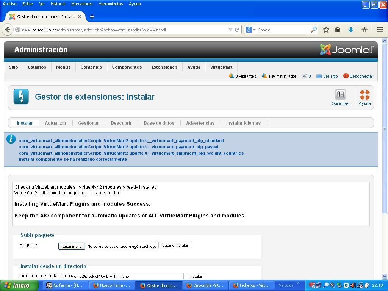Open the Firefox hamburger menu
Screen dimensions: 388x291
(x=380, y=30)
